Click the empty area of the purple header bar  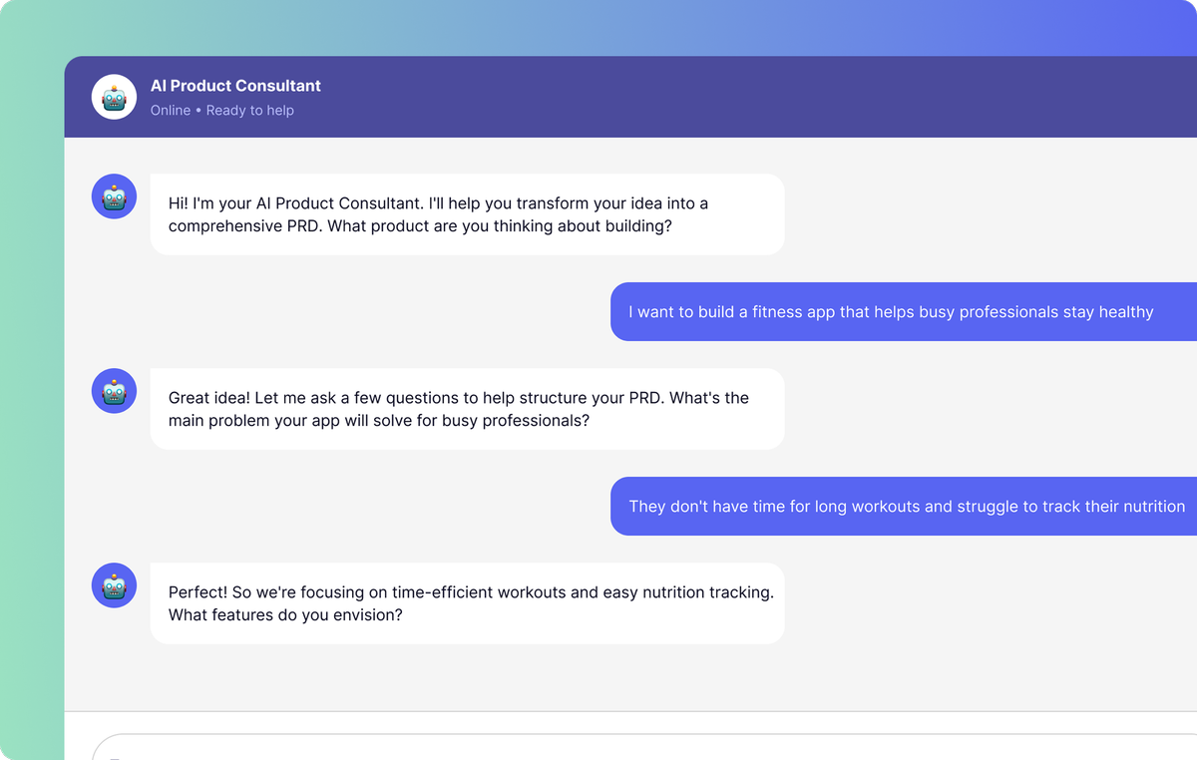748,97
